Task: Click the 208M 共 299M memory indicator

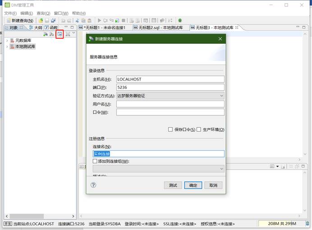Action: click(282, 223)
